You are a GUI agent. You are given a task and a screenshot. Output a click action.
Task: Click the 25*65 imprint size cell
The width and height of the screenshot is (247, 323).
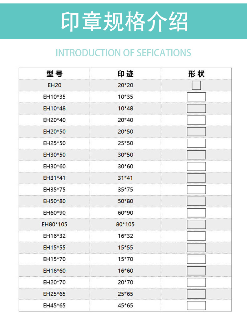[125, 294]
